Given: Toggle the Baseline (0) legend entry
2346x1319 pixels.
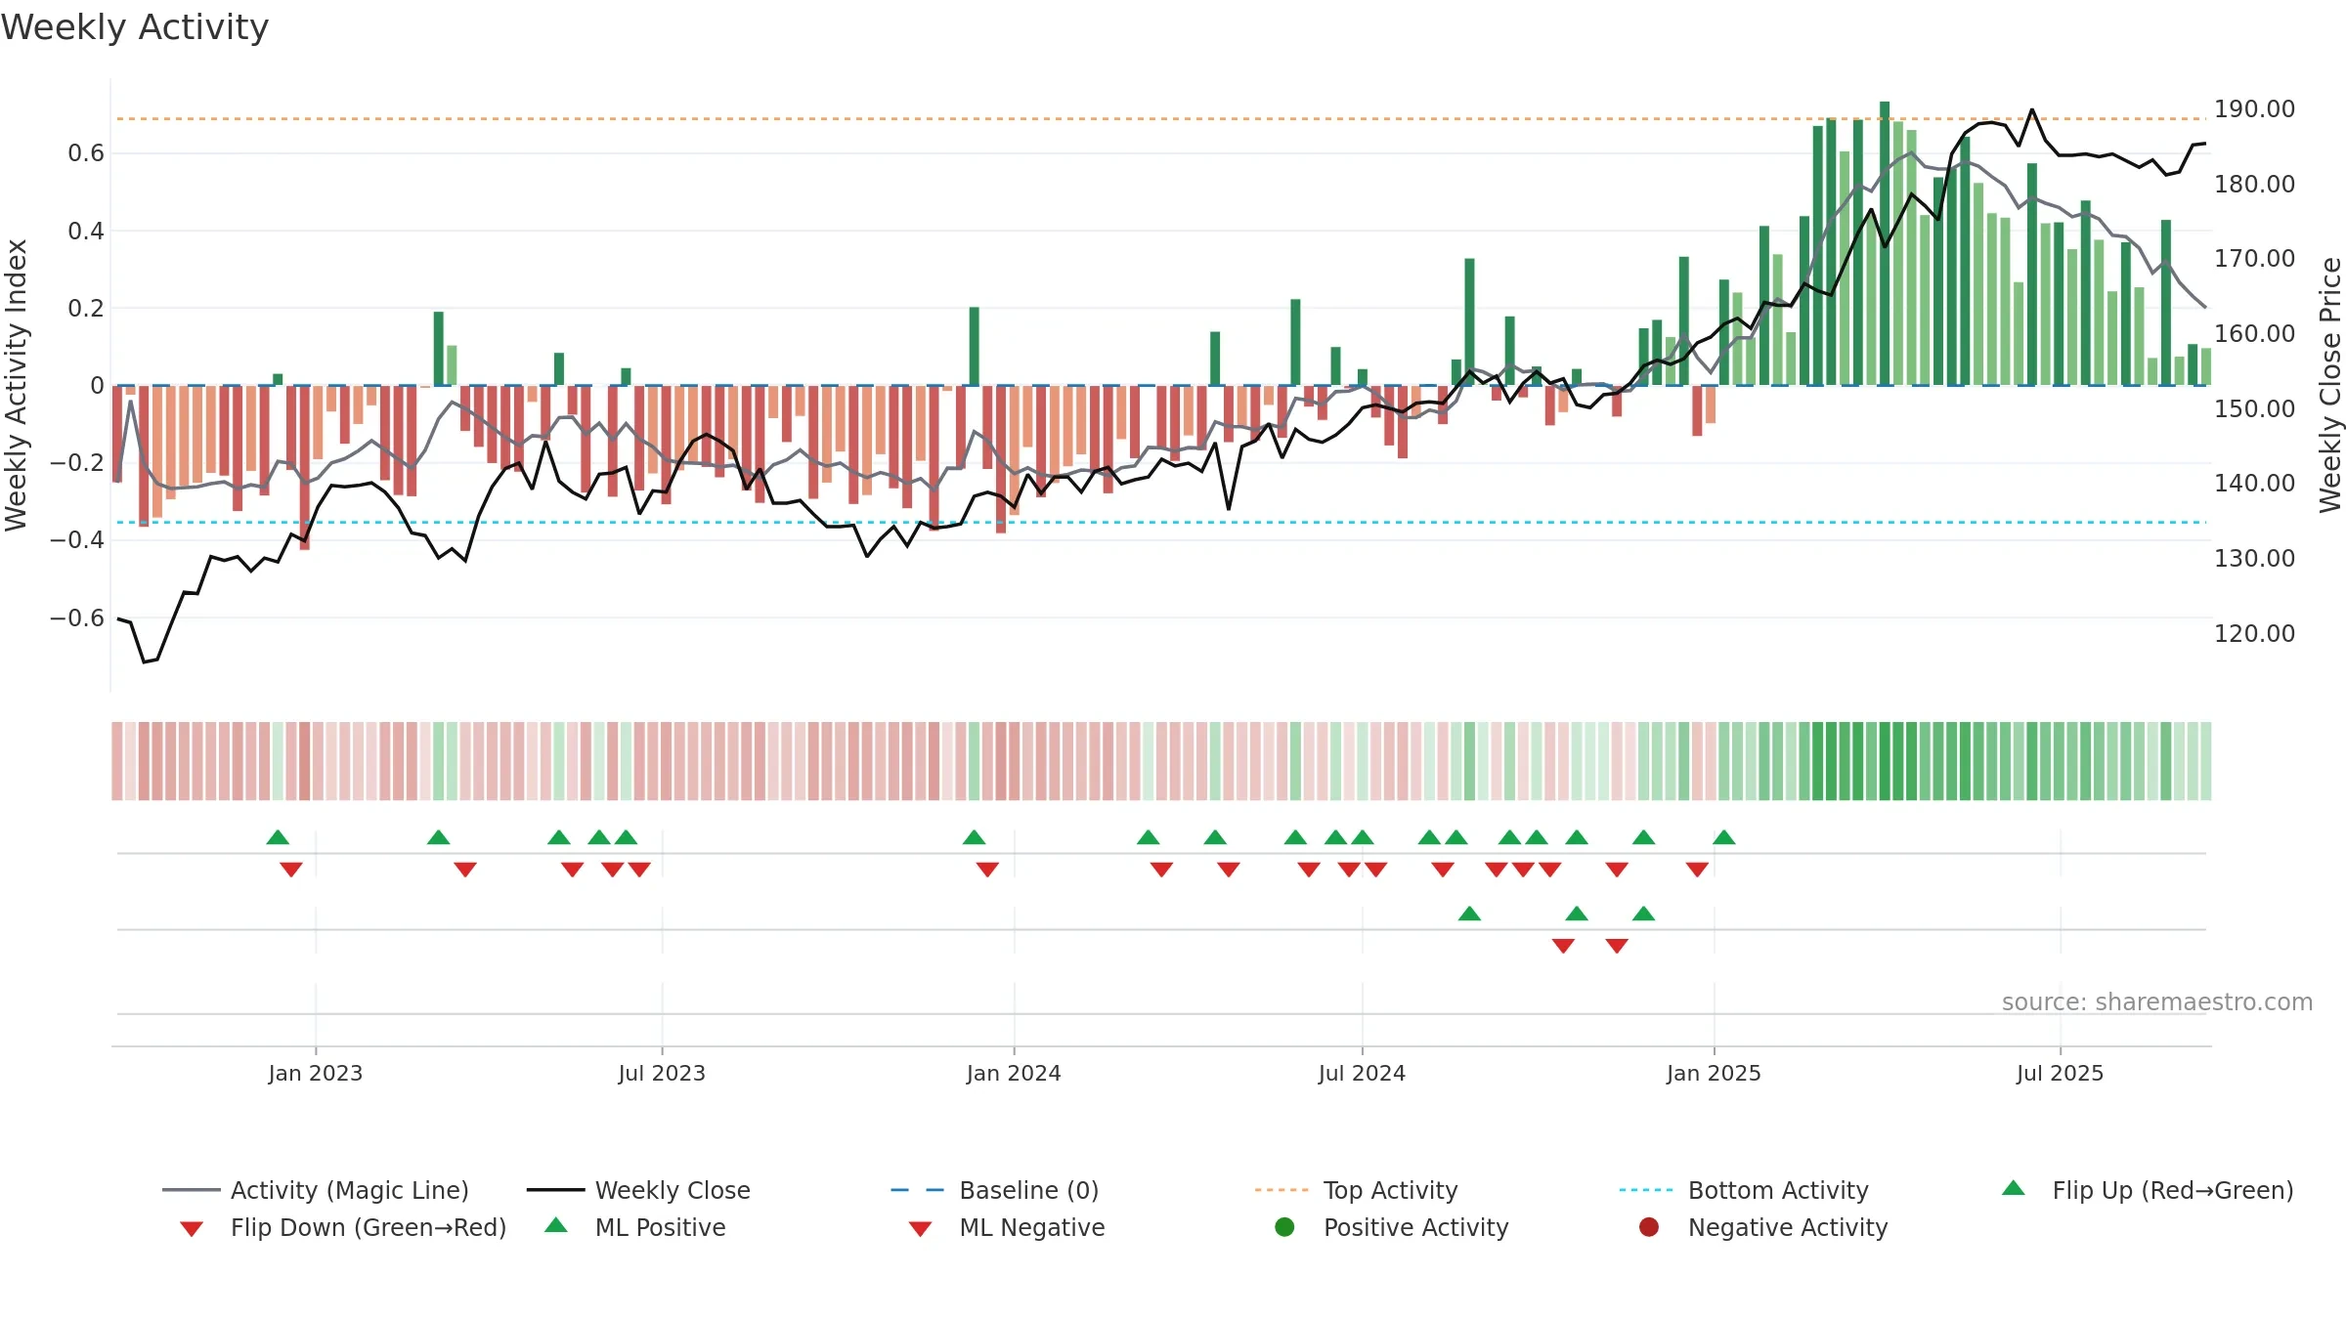Looking at the screenshot, I should (x=995, y=1190).
